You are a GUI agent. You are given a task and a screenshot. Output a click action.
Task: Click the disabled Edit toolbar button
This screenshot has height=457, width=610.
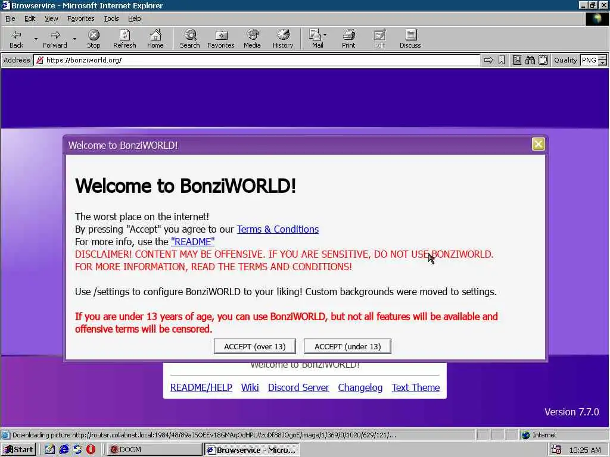(379, 39)
